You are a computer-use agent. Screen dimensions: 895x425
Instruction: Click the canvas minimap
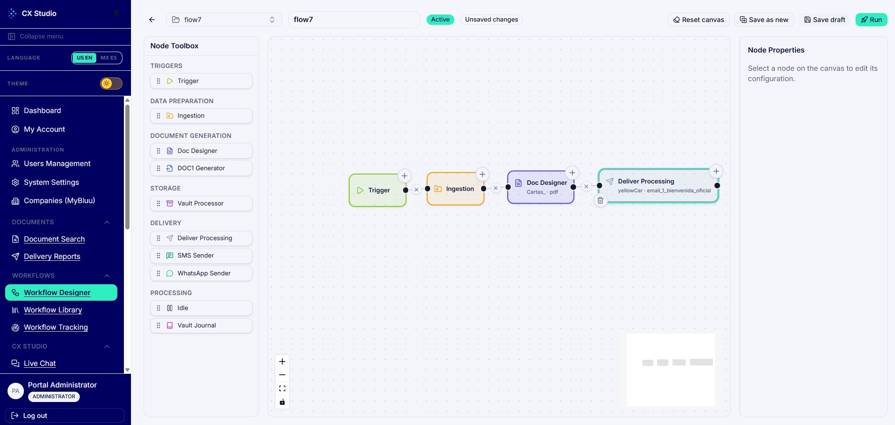click(671, 370)
